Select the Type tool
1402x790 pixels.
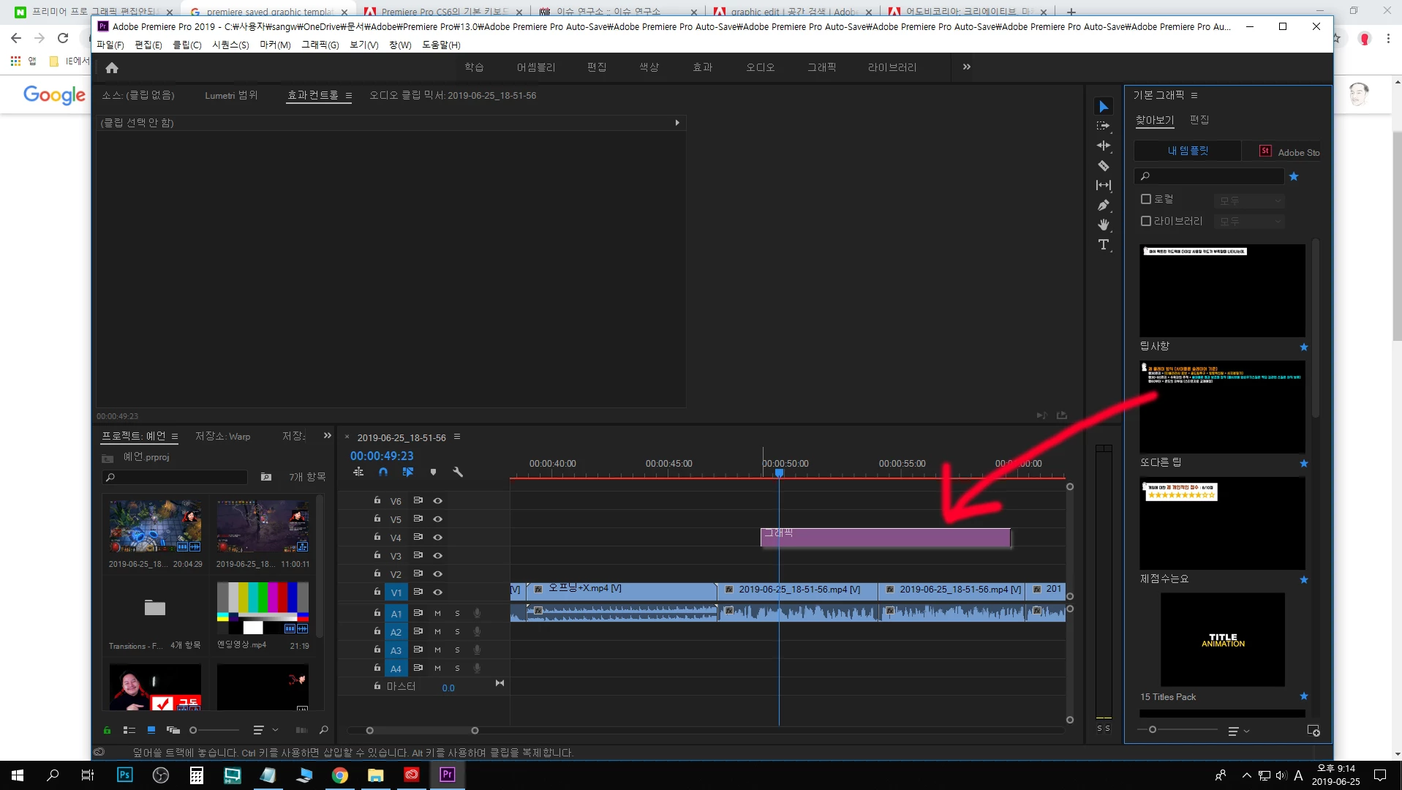pyautogui.click(x=1104, y=244)
